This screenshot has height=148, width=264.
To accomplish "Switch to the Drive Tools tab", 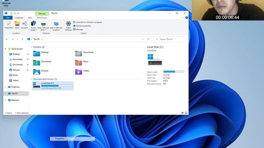I will [42, 18].
